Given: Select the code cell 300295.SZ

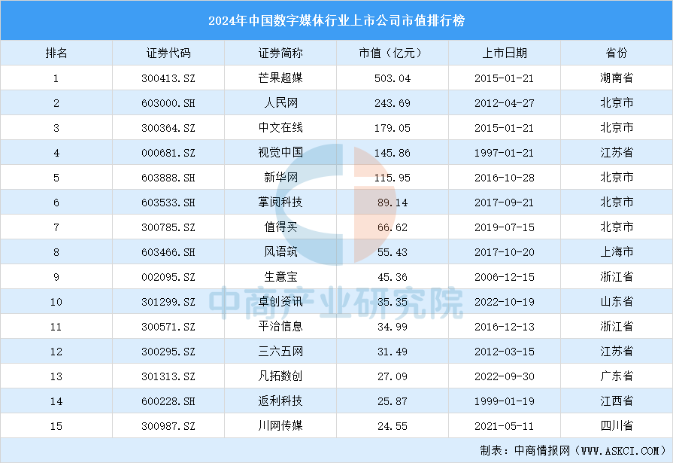Looking at the screenshot, I should click(x=168, y=352).
